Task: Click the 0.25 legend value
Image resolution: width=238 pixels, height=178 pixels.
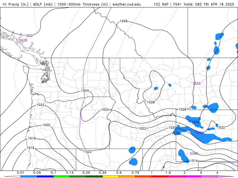Action: pos(86,173)
